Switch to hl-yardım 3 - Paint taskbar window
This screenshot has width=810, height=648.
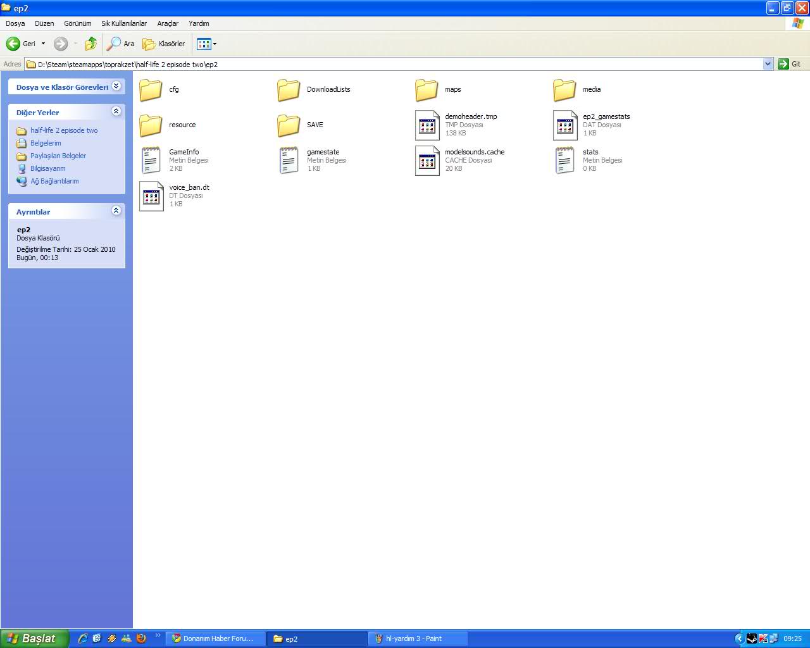418,639
